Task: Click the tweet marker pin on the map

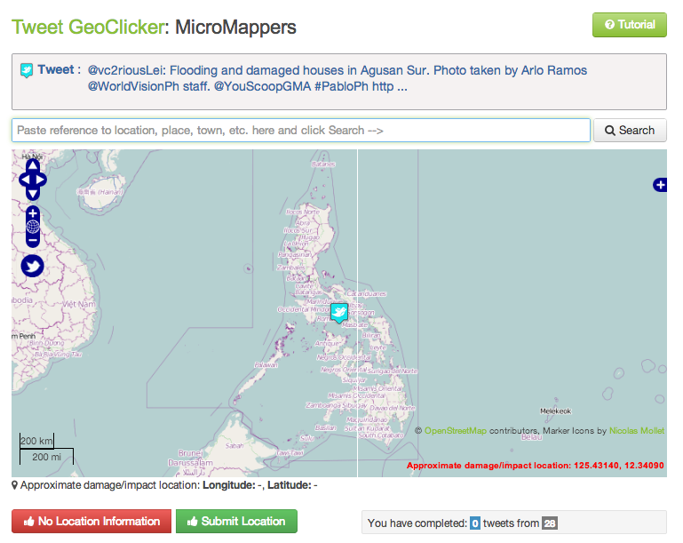Action: [x=338, y=312]
